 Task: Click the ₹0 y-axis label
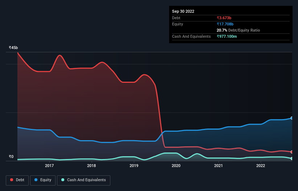11,157
